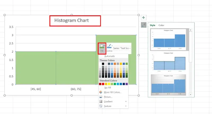Image resolution: width=212 pixels, height=114 pixels.
Task: Expand the Gradient submenu arrow
Action: [126, 102]
